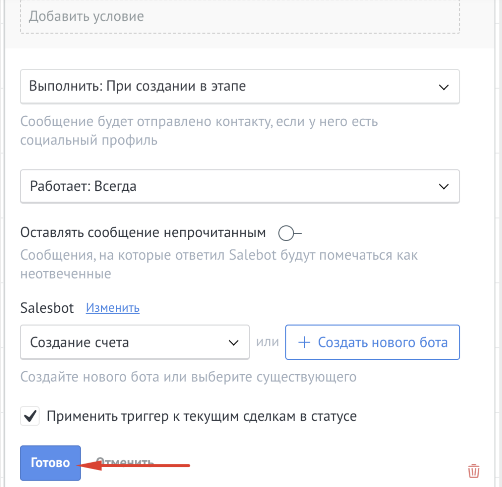Viewport: 502px width, 487px height.
Task: Click the Создайте нового бота hint text
Action: click(188, 377)
